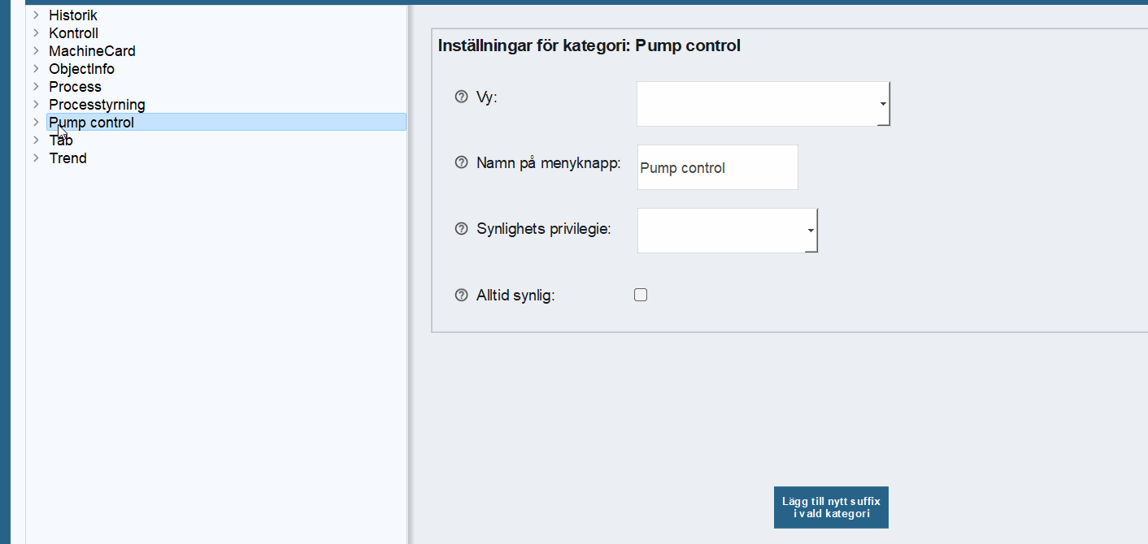Click help icon next to Alltid synlig
Viewport: 1148px width, 544px height.
pos(461,296)
